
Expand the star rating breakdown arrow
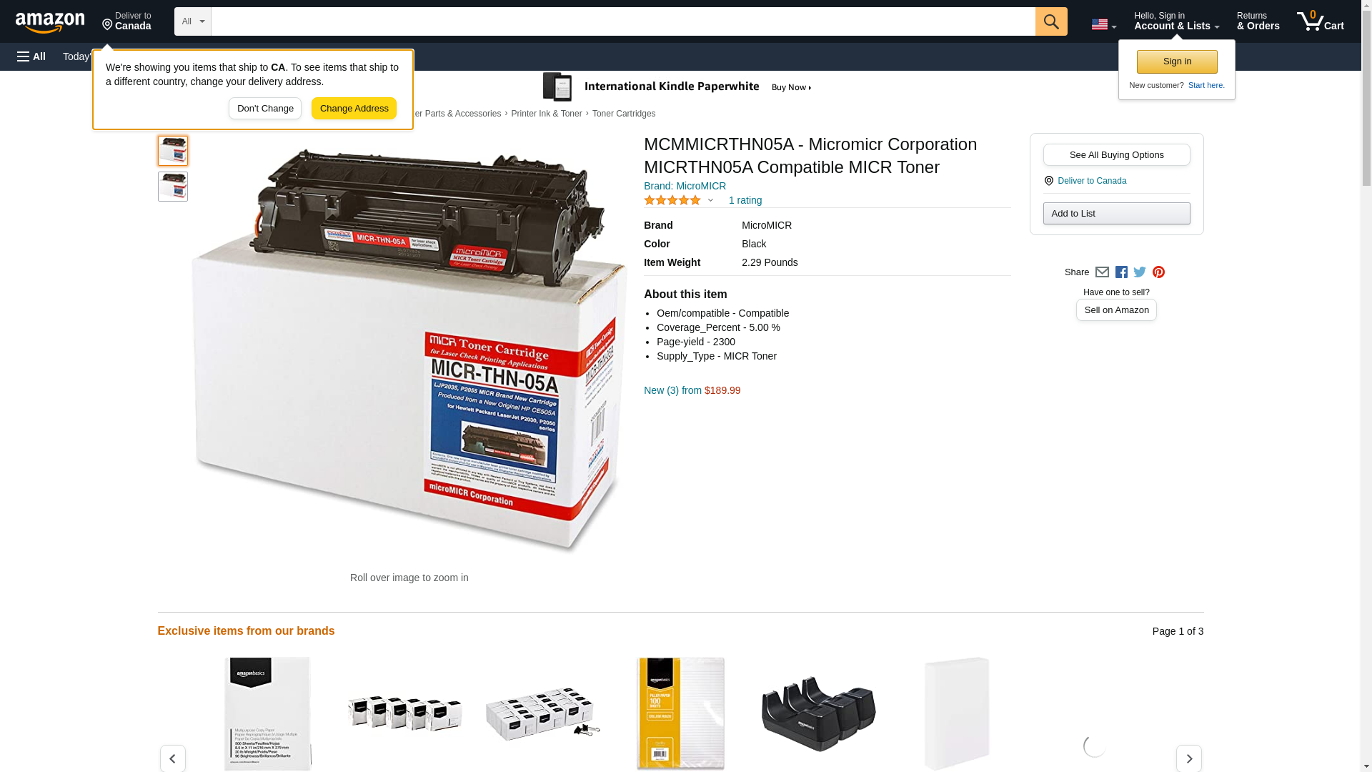point(710,201)
